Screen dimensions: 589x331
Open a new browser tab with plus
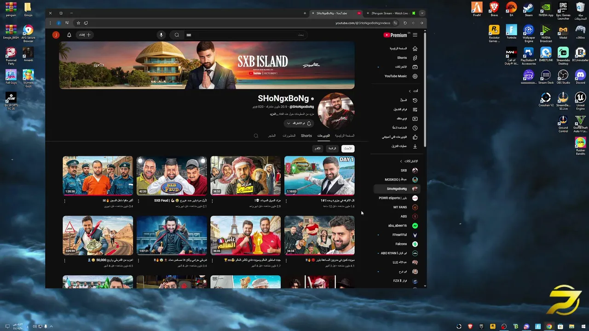[x=305, y=13]
